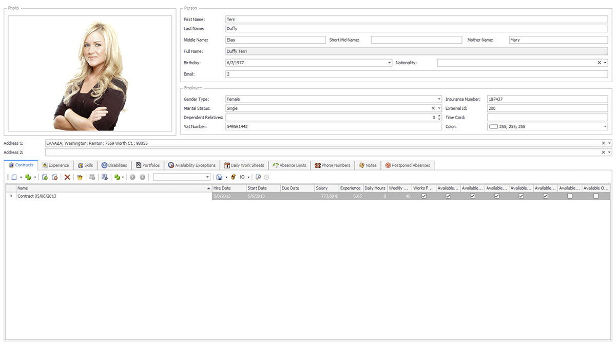The height and width of the screenshot is (345, 616).
Task: Open the Absence Limits tab
Action: [x=290, y=165]
